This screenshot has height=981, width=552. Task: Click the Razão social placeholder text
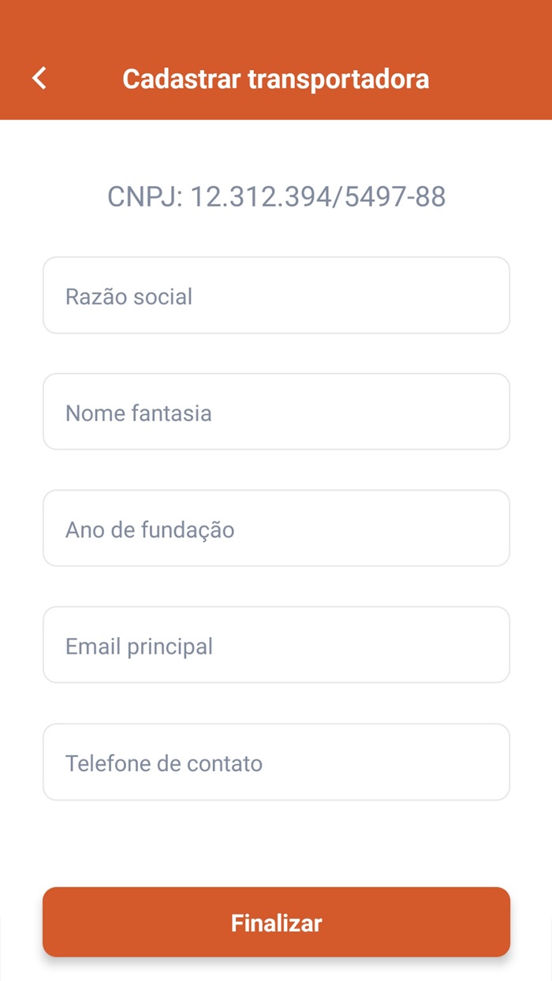[x=129, y=295]
